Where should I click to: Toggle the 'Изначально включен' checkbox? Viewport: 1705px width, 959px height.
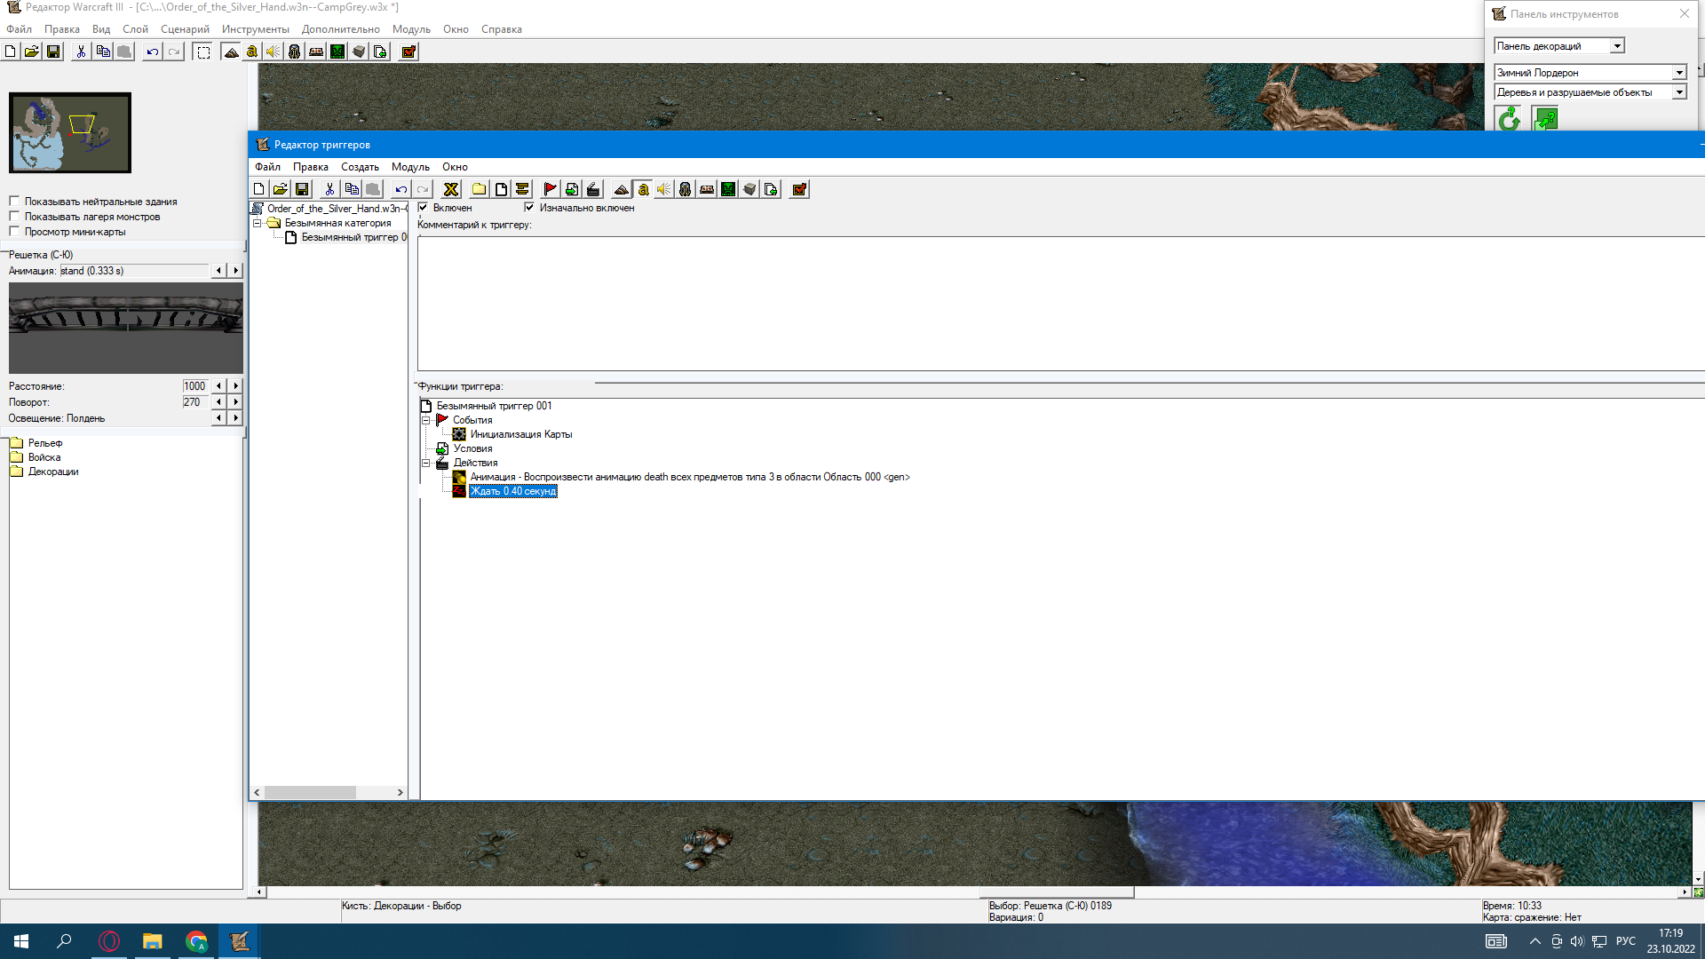(x=529, y=208)
